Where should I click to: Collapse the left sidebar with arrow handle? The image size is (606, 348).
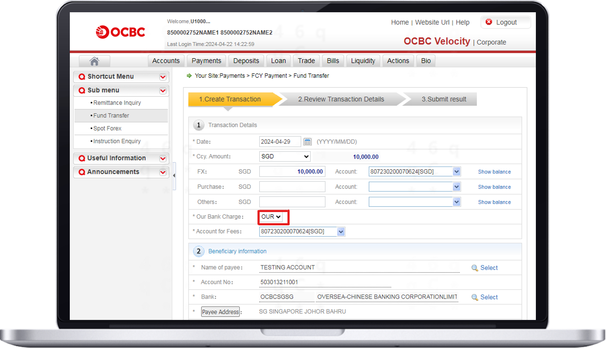[174, 176]
